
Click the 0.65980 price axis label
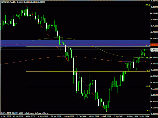pos(154,57)
